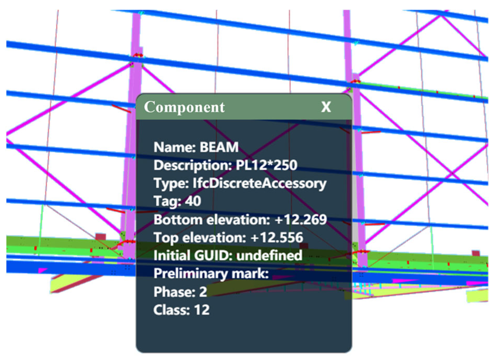The width and height of the screenshot is (495, 360).
Task: Select the Description PL12*250 line
Action: click(x=225, y=165)
